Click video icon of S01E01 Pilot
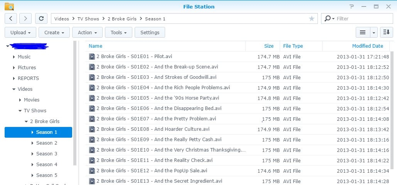Viewport: 397px width, 185px height. click(x=92, y=57)
